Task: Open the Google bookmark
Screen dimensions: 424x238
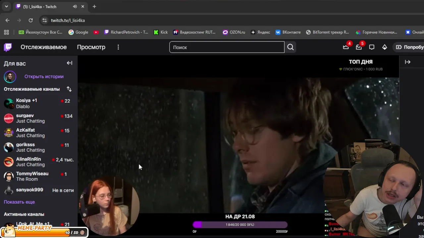Action: [78, 32]
